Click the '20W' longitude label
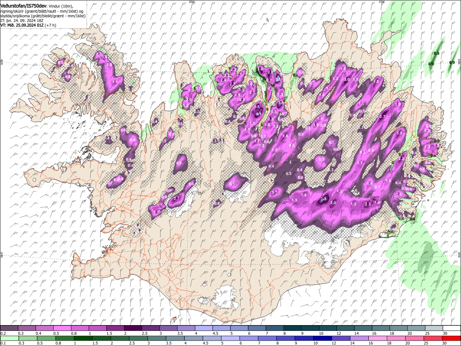The image size is (461, 346). click(x=192, y=2)
